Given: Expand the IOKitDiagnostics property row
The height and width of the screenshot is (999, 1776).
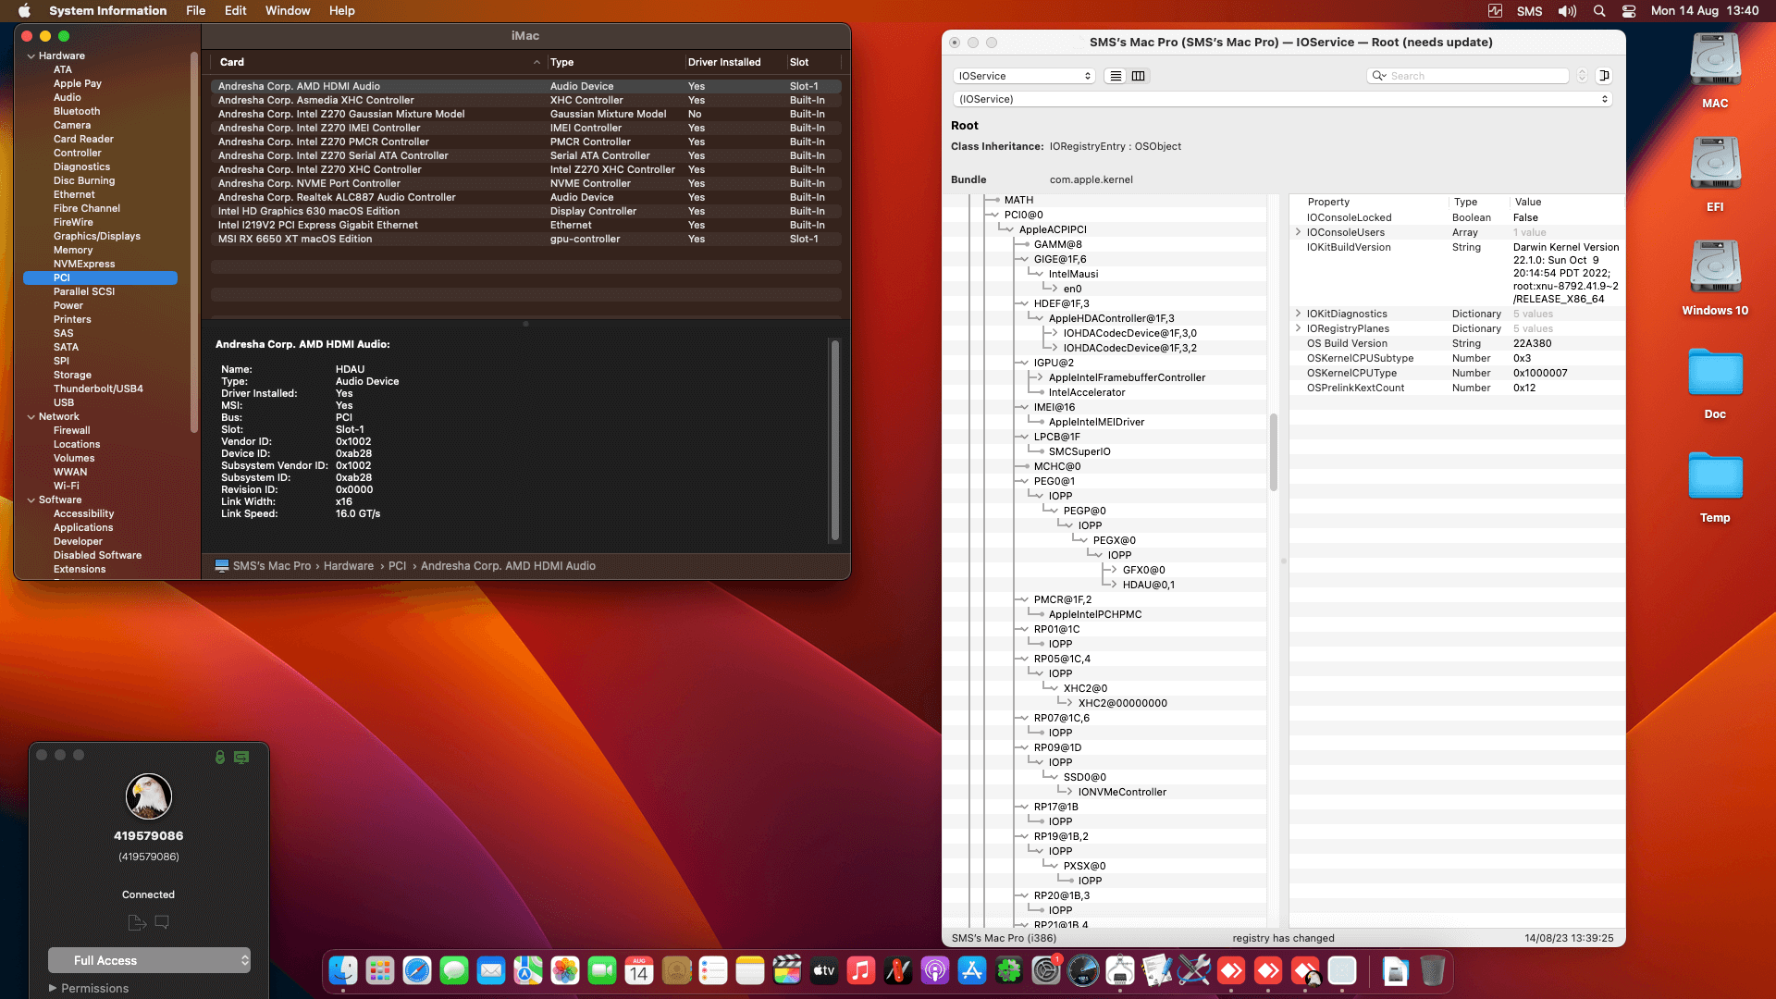Looking at the screenshot, I should 1298,314.
